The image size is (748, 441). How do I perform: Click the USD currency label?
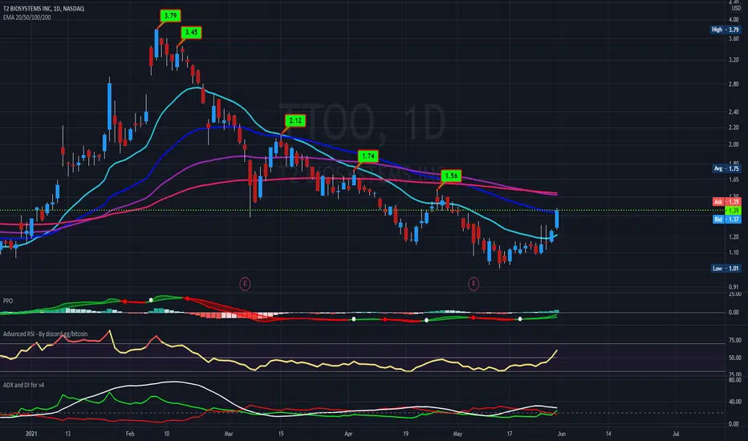(736, 9)
